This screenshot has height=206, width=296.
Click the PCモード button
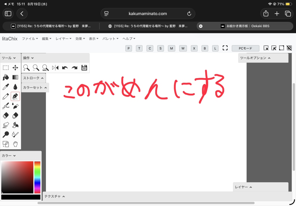pyautogui.click(x=245, y=48)
